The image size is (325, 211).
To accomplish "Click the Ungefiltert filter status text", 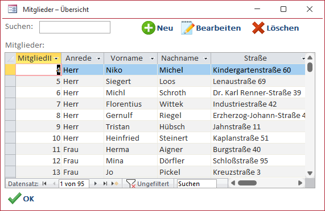I will [153, 184].
